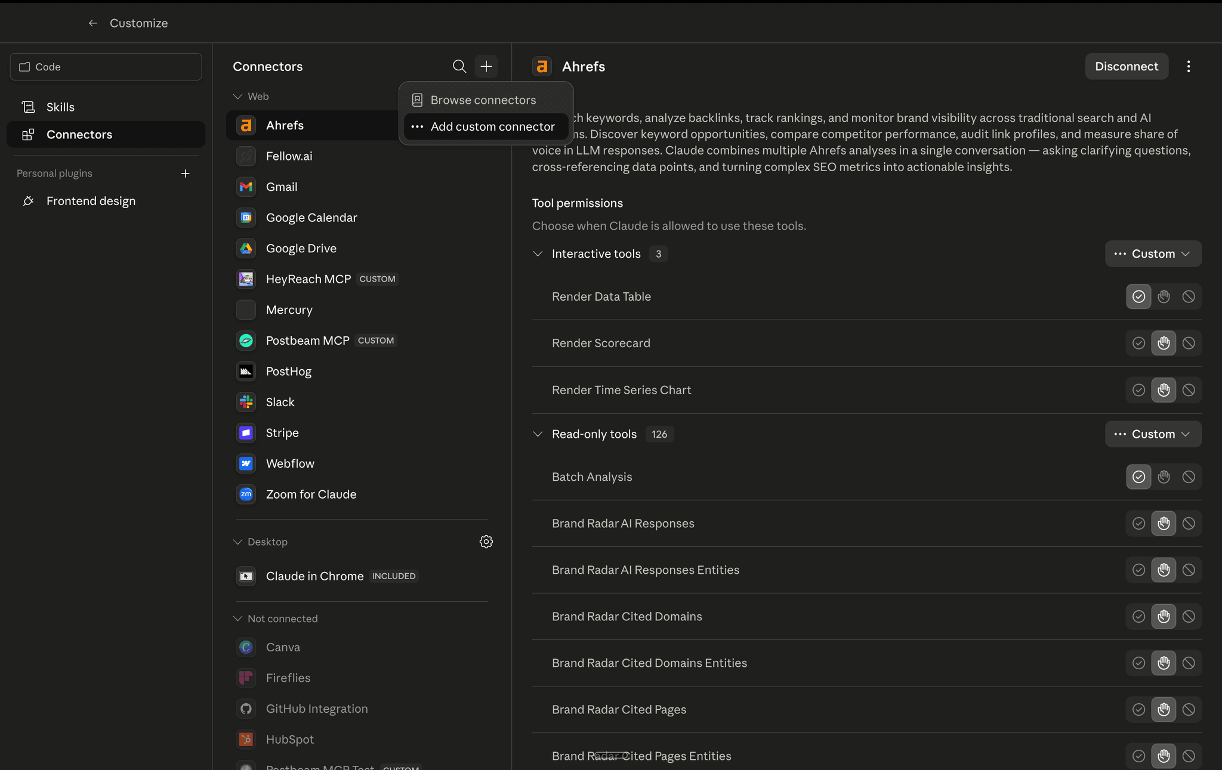Set Brand Radar Cited Pages Entities to needs approval
Viewport: 1222px width, 770px height.
tap(1164, 756)
